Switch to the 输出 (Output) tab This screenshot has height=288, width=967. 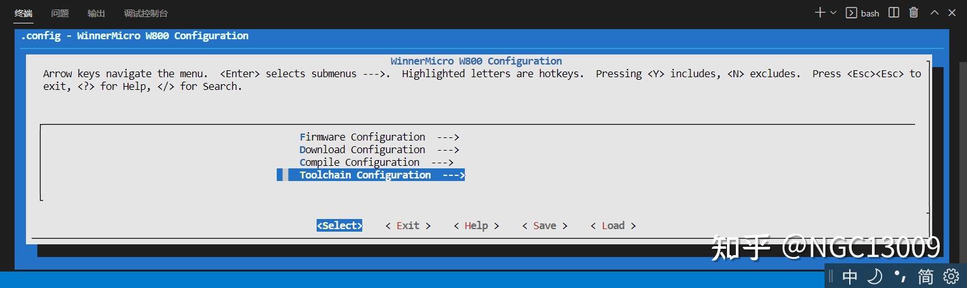point(96,13)
